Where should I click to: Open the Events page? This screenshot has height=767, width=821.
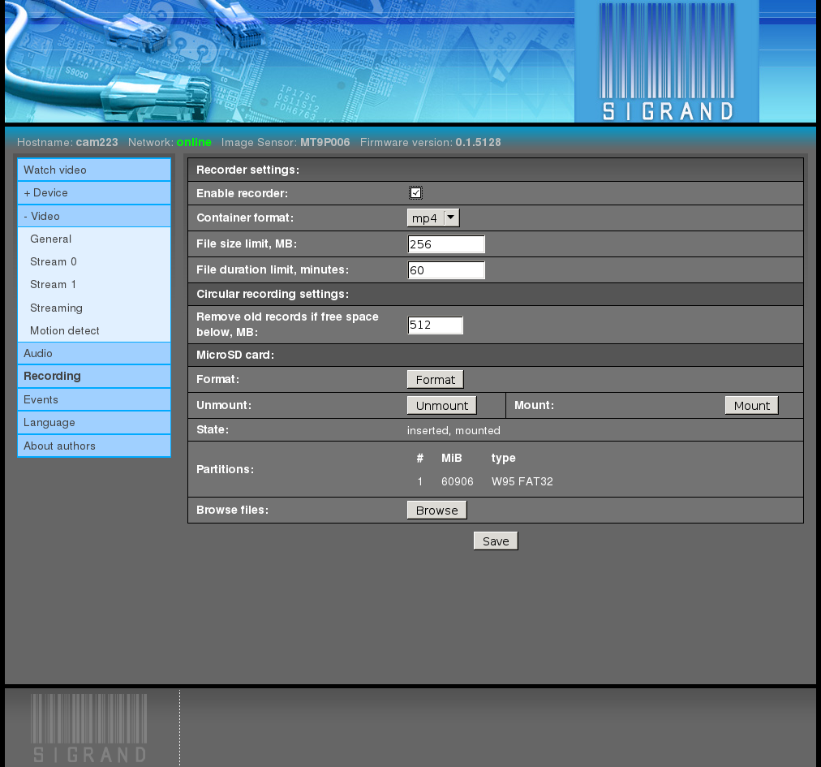click(x=94, y=399)
